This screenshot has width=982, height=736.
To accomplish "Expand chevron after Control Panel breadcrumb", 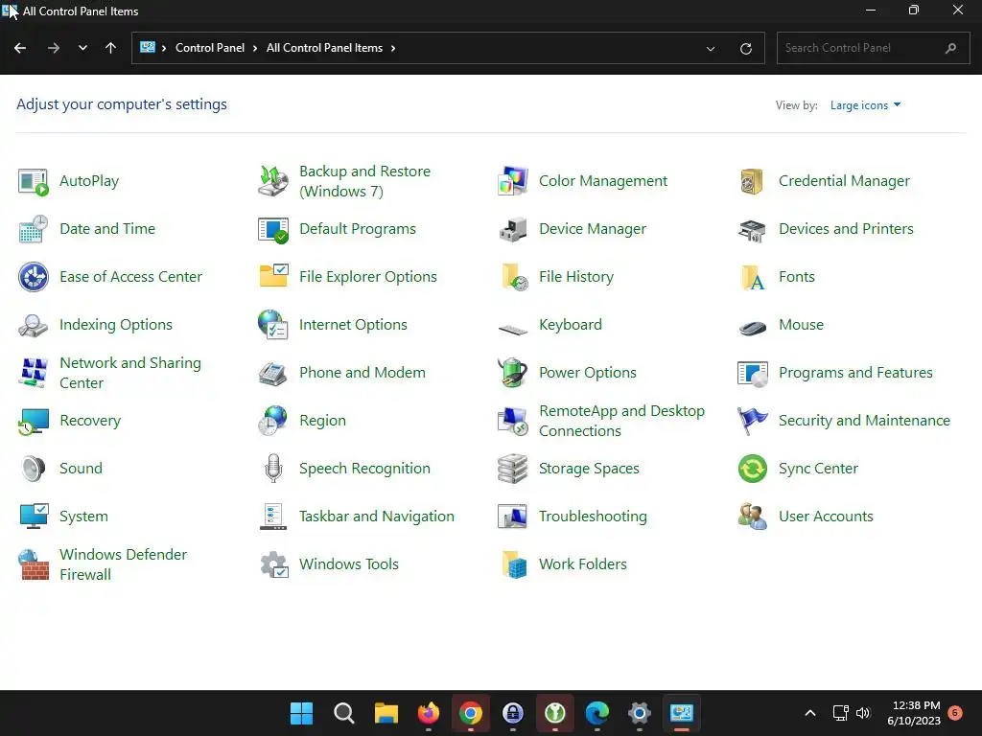I will coord(255,48).
